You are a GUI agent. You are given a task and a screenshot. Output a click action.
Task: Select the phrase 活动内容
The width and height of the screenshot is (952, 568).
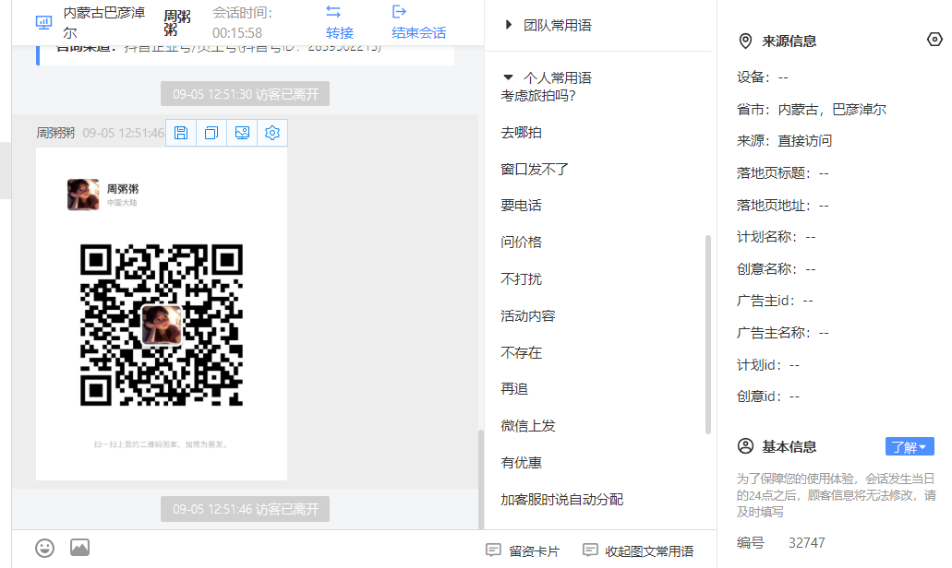[x=527, y=316]
